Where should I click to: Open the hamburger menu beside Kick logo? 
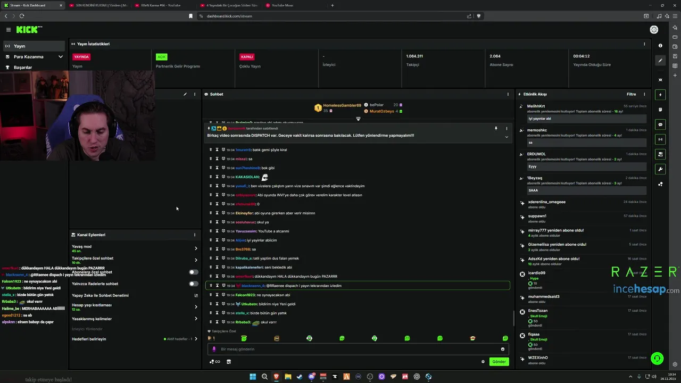pos(9,30)
